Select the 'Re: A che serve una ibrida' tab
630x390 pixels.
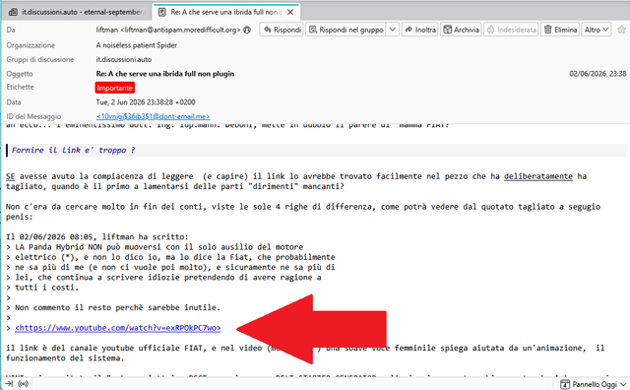(x=227, y=12)
